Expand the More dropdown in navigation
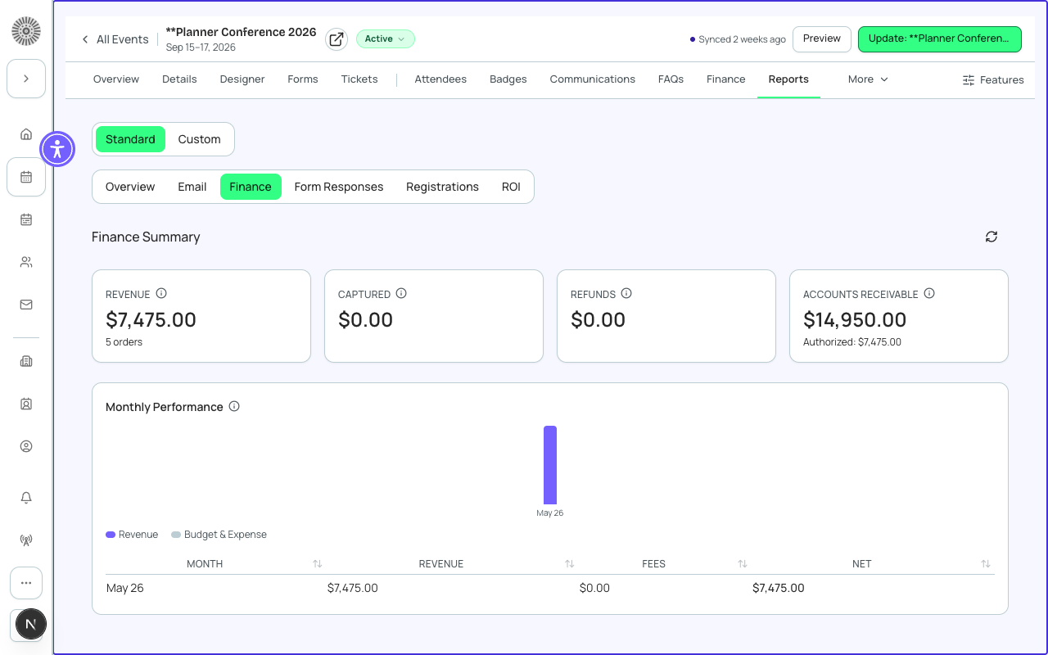Image resolution: width=1048 pixels, height=655 pixels. point(868,79)
